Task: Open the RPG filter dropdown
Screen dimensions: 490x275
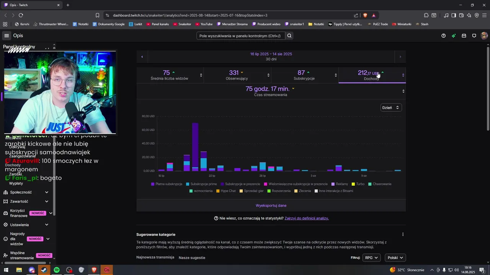Action: (371, 258)
